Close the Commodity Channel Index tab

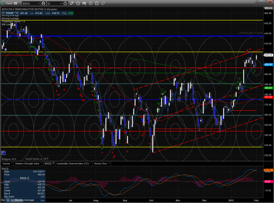pyautogui.click(x=91, y=163)
